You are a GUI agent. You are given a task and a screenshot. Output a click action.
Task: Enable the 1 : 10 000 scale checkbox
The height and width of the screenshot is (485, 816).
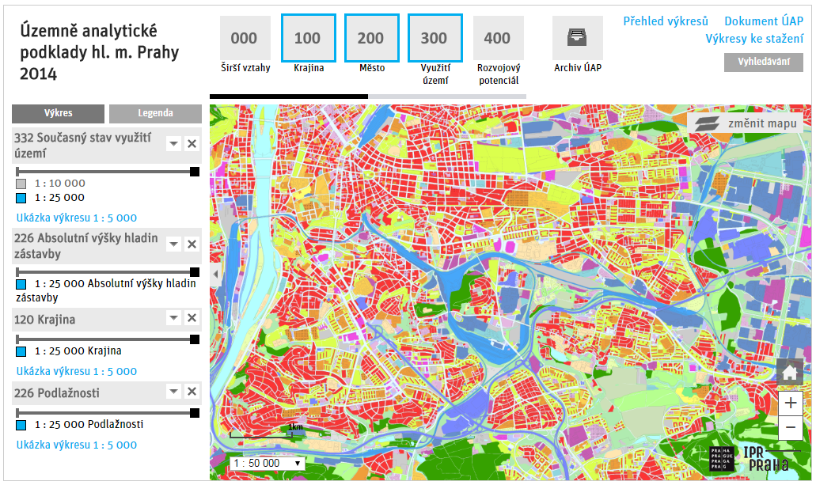21,184
